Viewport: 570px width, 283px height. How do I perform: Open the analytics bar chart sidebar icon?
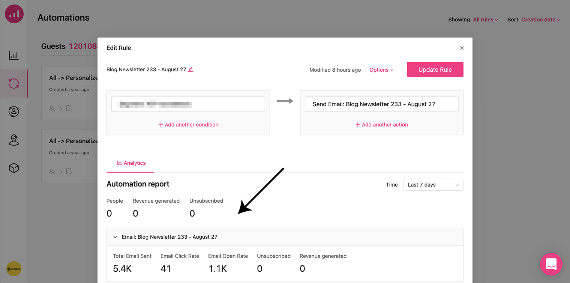point(14,56)
